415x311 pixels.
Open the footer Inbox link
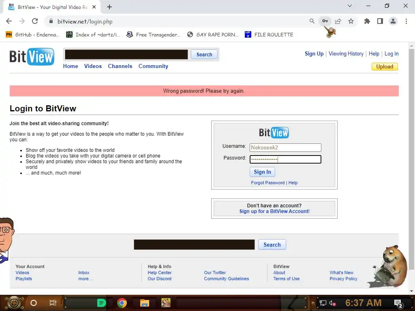(x=83, y=273)
